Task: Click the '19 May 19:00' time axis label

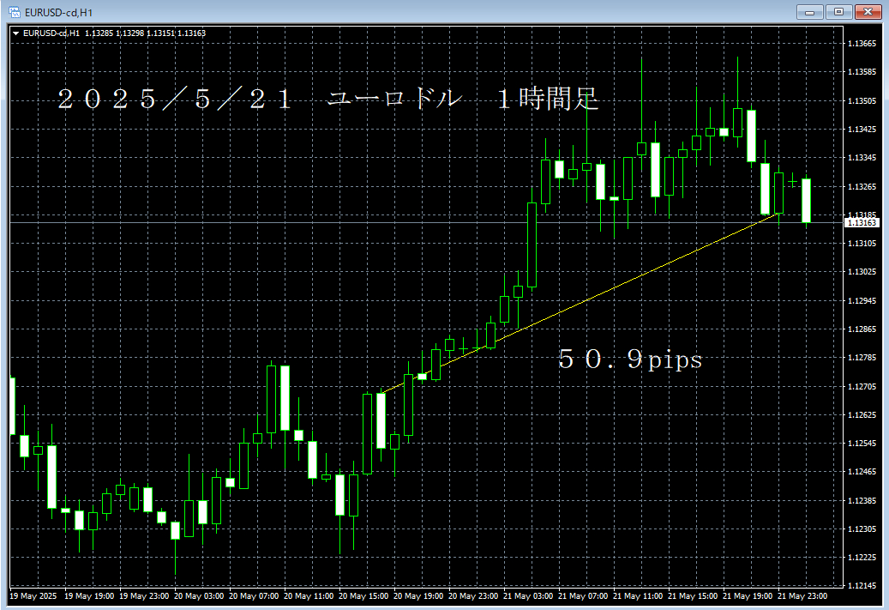Action: [89, 595]
